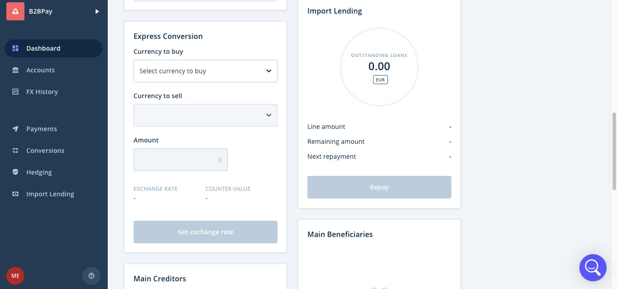Image resolution: width=617 pixels, height=289 pixels.
Task: Click the Accounts bank icon
Action: pyautogui.click(x=15, y=70)
